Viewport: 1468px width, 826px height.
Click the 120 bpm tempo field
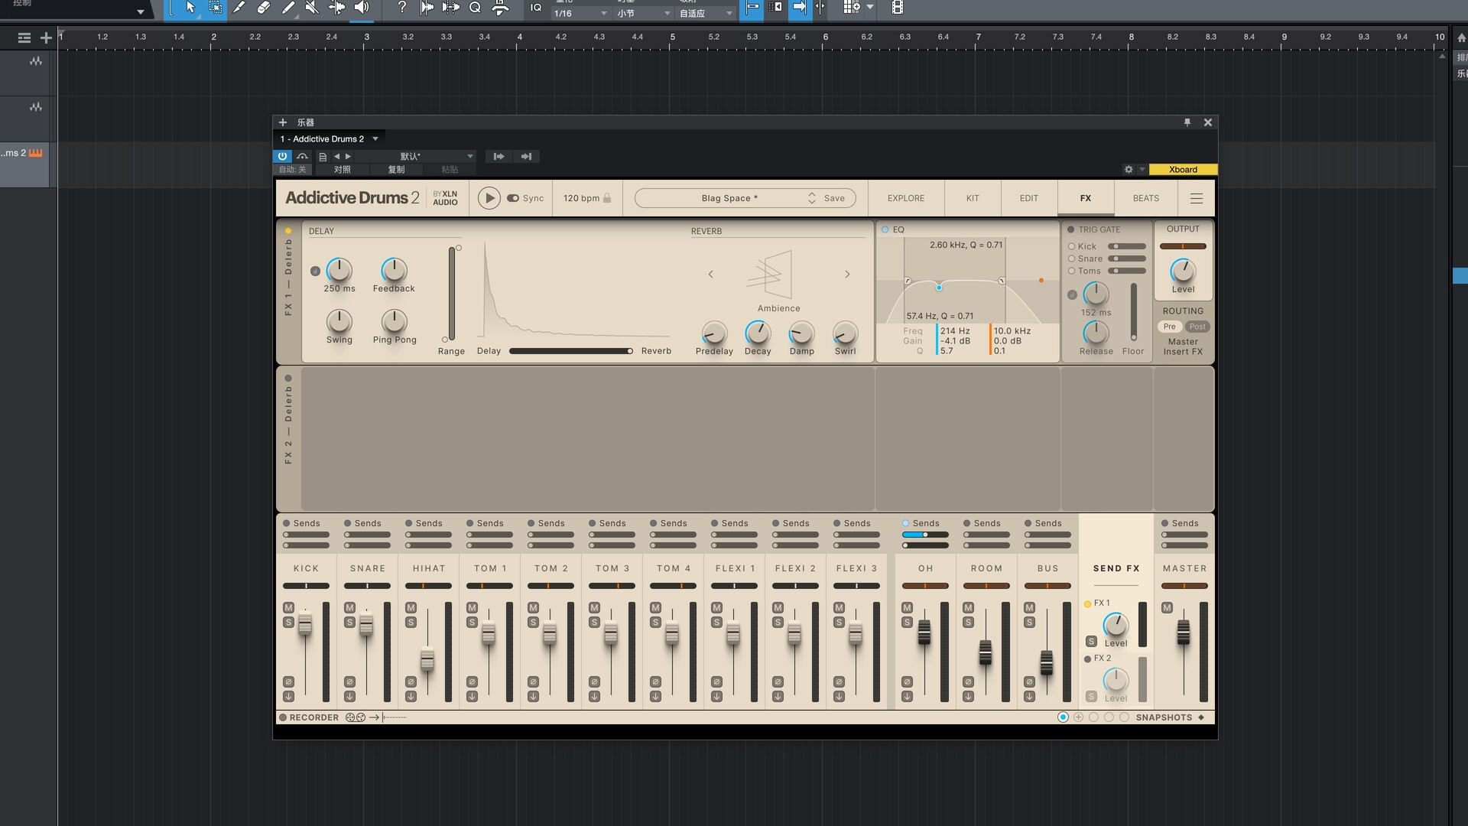tap(581, 198)
